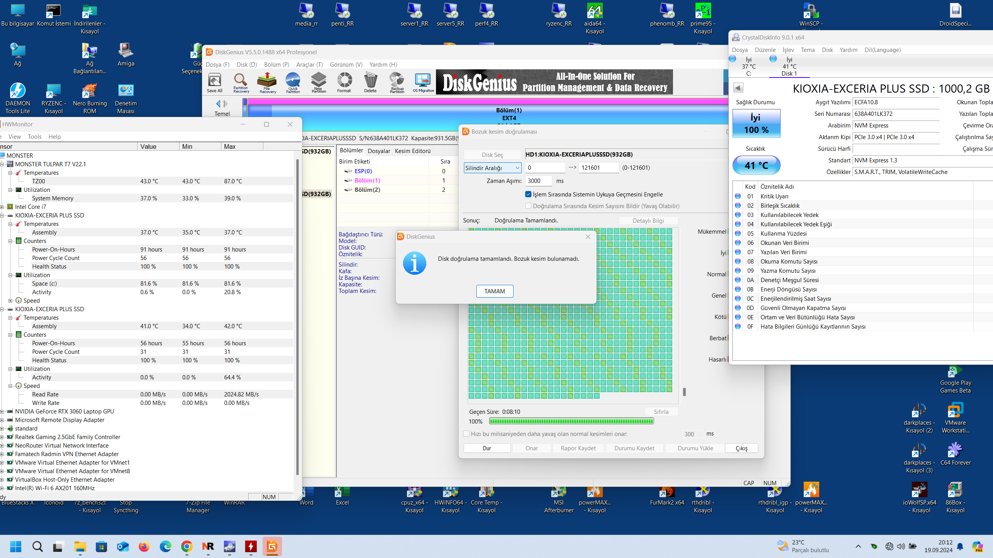Click the end cylinder field 121601

[x=599, y=167]
